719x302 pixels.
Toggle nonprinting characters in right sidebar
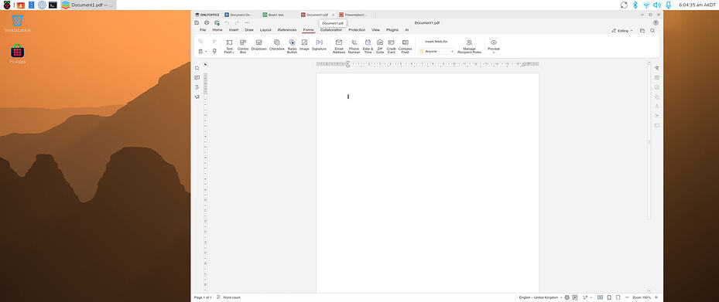click(656, 68)
